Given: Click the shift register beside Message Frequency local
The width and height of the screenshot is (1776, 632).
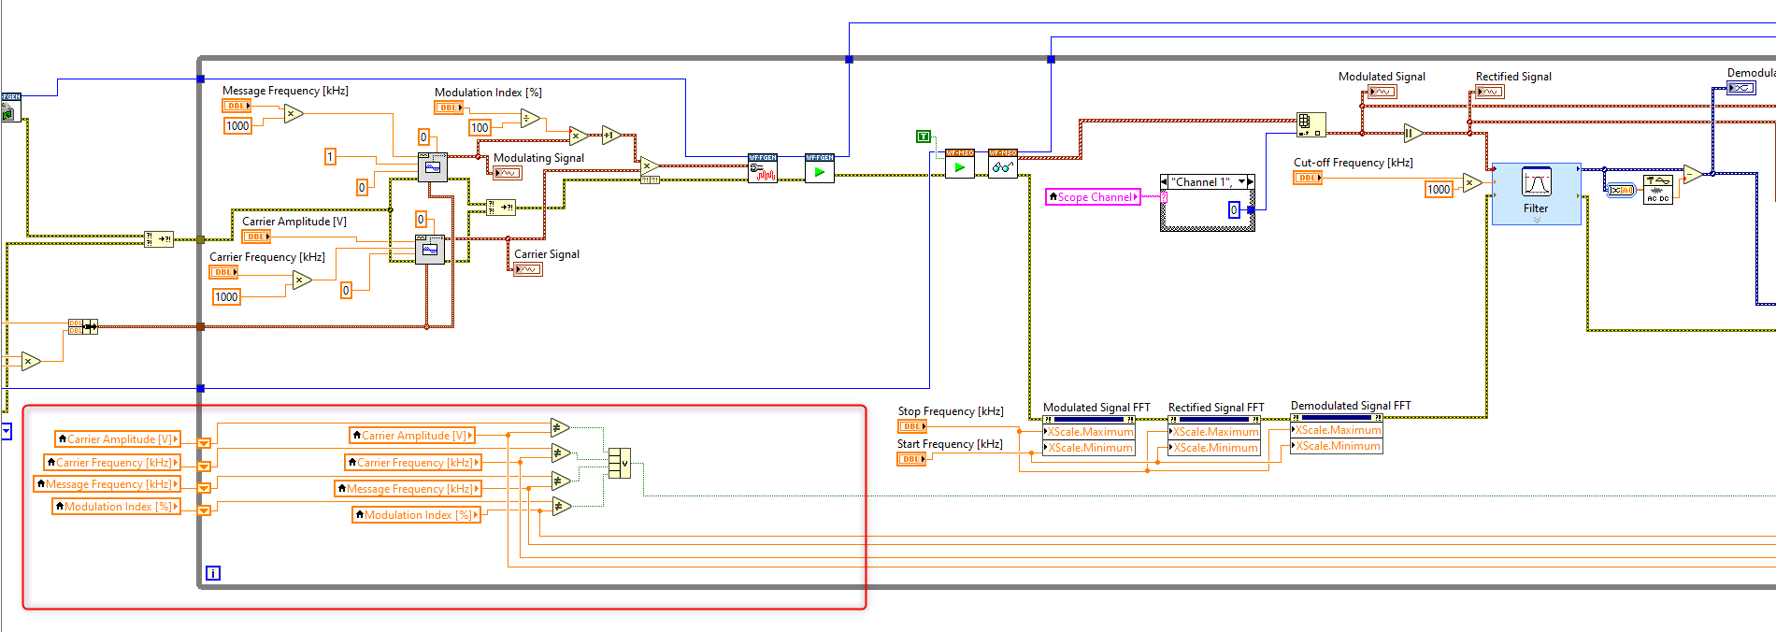Looking at the screenshot, I should click(x=204, y=488).
